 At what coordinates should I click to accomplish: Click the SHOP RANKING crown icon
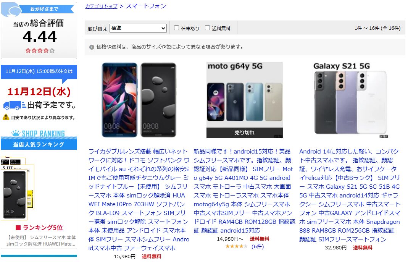pyautogui.click(x=16, y=133)
